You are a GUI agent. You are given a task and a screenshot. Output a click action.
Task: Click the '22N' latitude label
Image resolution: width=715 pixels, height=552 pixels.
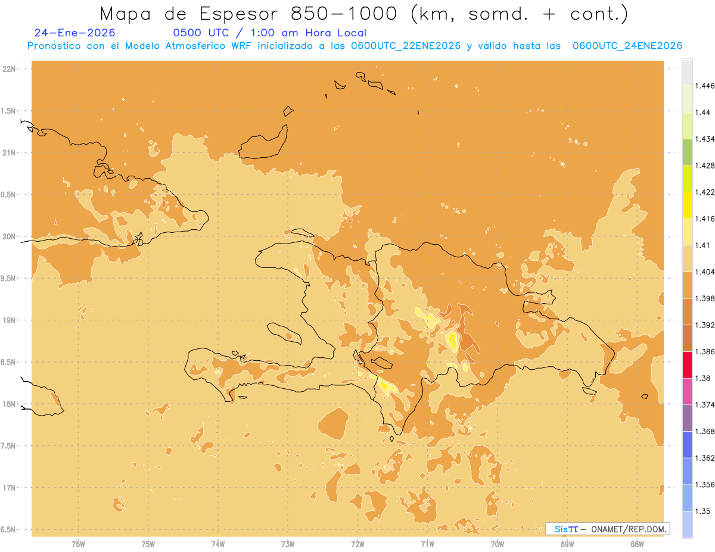click(10, 69)
